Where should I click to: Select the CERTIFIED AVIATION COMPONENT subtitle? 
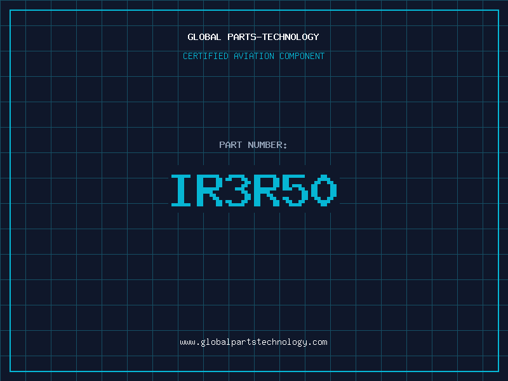(253, 57)
